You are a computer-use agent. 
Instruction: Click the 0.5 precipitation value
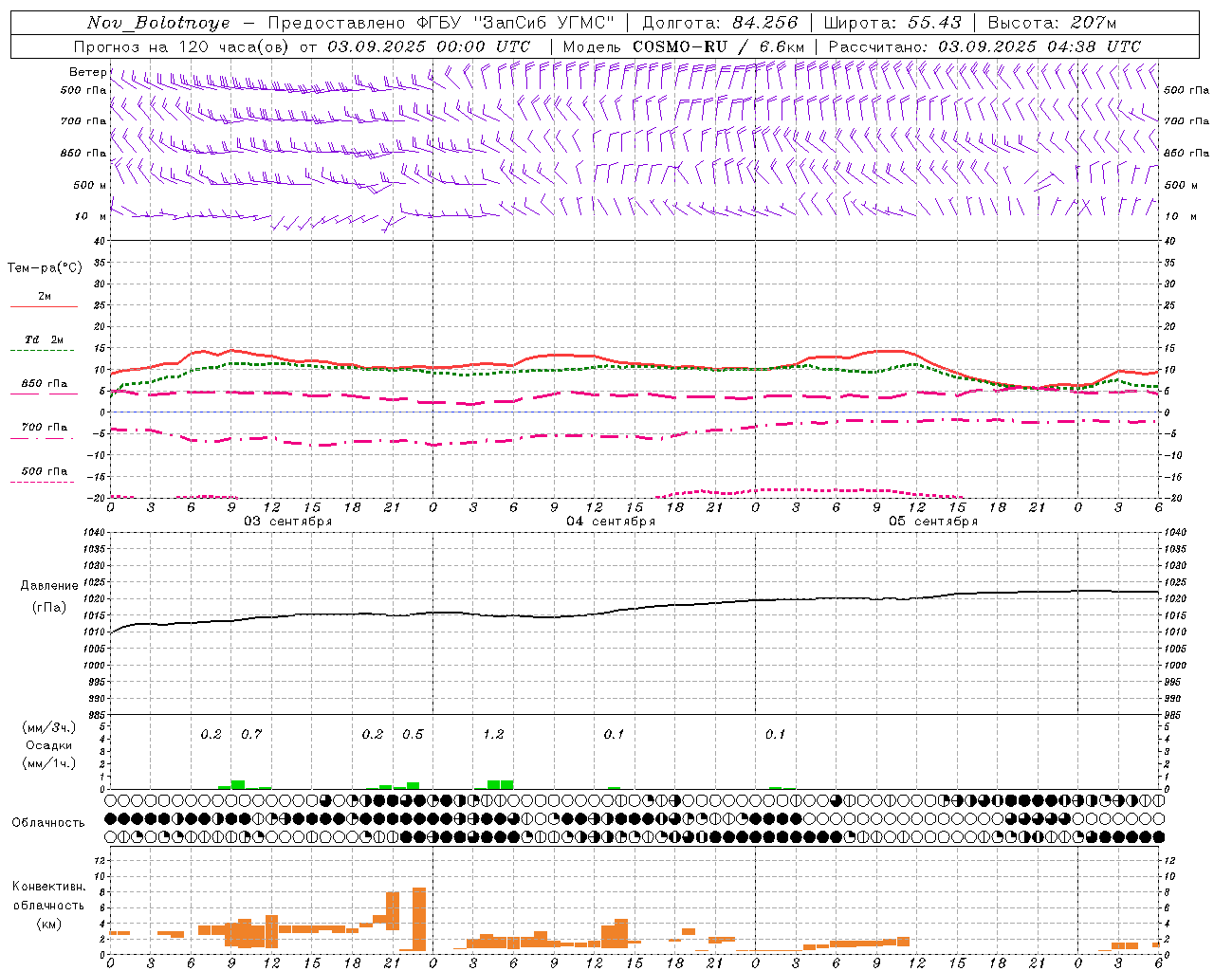(x=413, y=734)
